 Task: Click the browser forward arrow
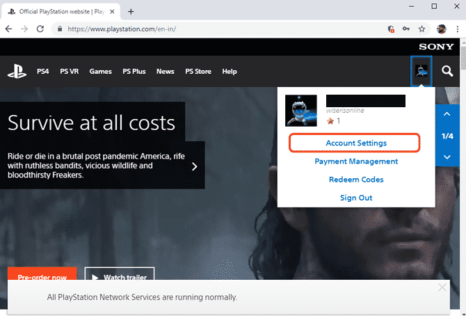point(24,29)
